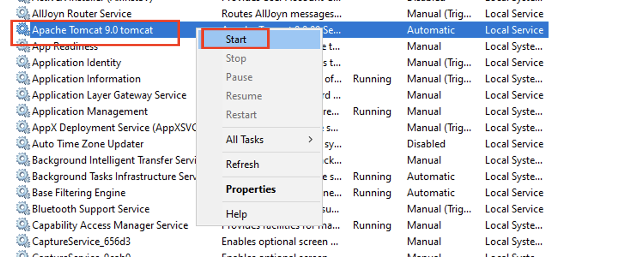Select the Bluetooth Support Service name

(91, 209)
